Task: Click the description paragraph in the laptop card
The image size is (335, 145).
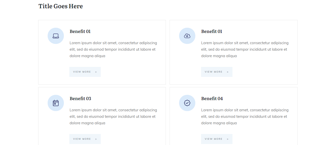Action: point(113,49)
